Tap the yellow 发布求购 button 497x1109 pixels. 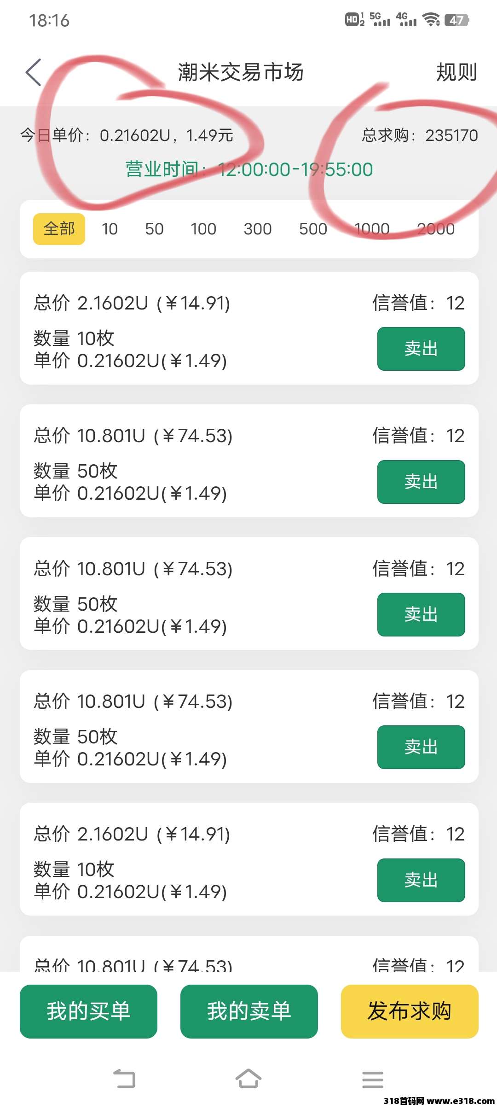(410, 1011)
